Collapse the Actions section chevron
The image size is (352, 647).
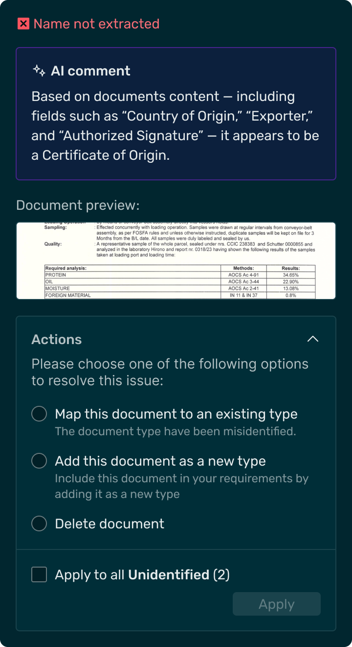tap(312, 339)
